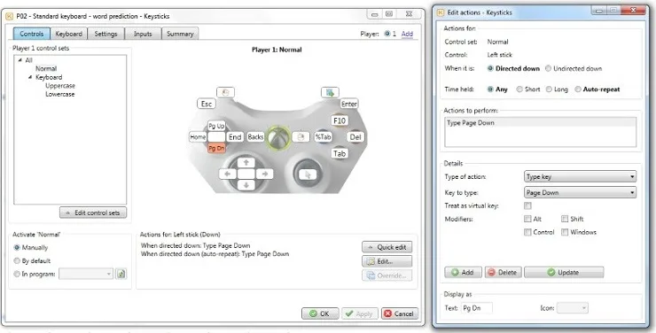The width and height of the screenshot is (656, 333).
Task: Click the Display as Text field
Action: (x=477, y=308)
